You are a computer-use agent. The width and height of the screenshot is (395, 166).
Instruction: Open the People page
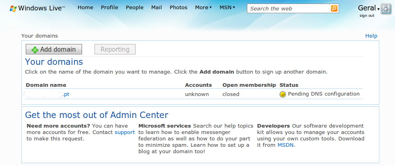click(x=135, y=8)
